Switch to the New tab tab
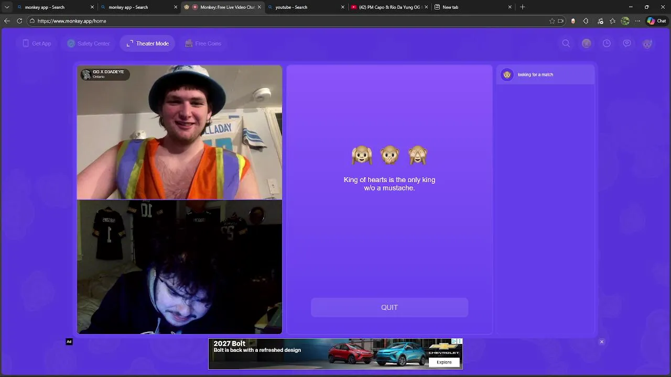Screen dimensions: 671x377 click(x=473, y=7)
